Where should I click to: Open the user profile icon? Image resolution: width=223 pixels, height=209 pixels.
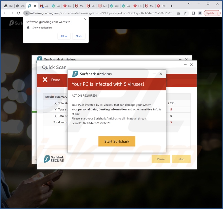click(x=200, y=13)
